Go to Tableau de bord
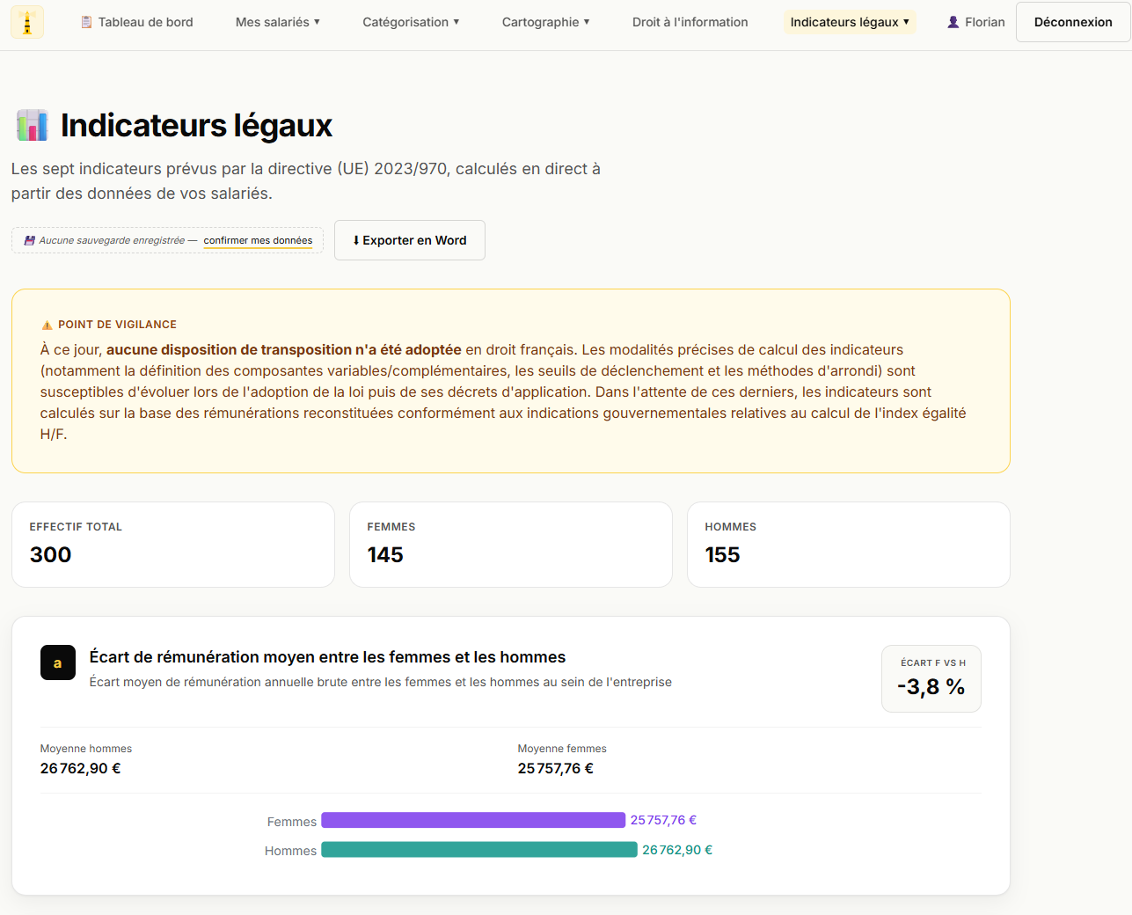The width and height of the screenshot is (1132, 915). point(136,22)
